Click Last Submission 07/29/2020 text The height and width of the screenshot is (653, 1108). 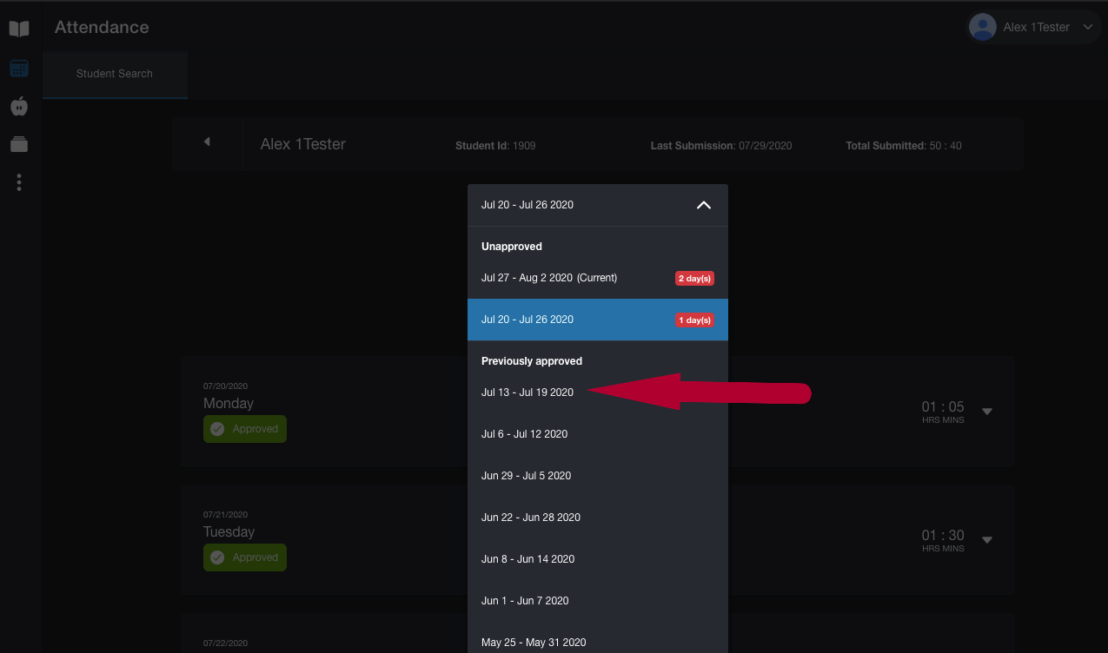point(721,146)
